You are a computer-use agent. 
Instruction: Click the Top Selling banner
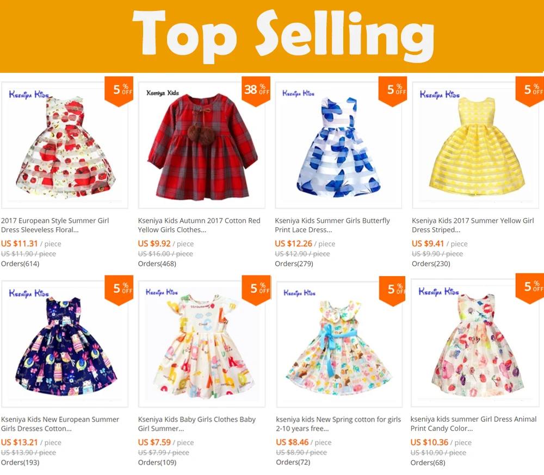(x=272, y=36)
